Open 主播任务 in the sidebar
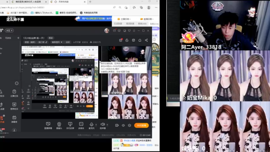 point(14,93)
